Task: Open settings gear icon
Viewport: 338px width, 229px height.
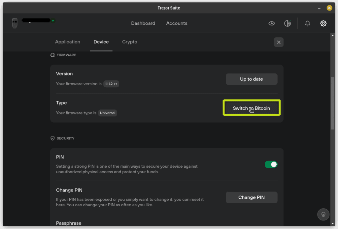Action: 323,23
